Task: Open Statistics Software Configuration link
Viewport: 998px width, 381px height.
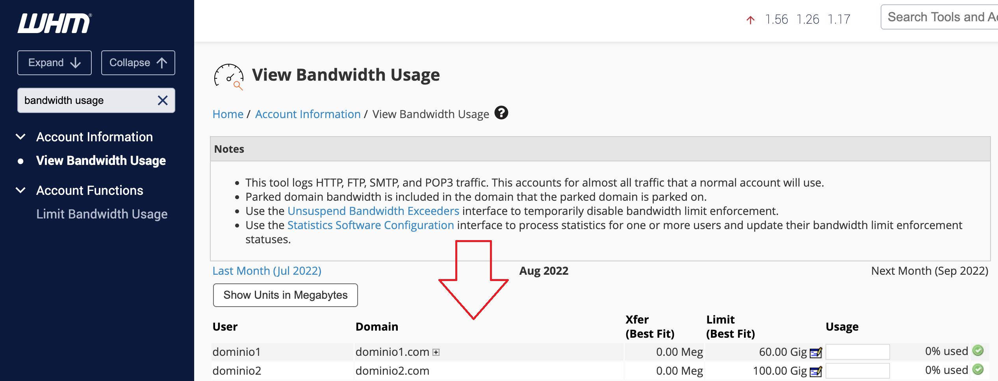Action: [x=371, y=225]
